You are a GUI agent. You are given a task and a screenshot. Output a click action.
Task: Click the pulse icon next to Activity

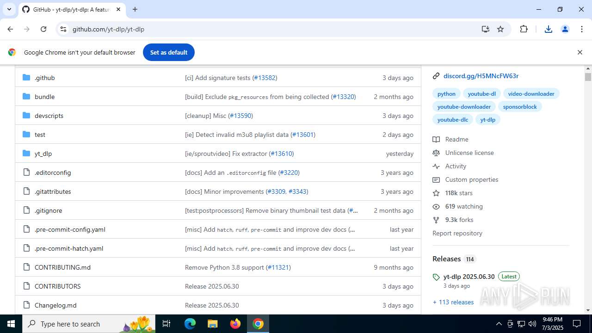click(436, 166)
